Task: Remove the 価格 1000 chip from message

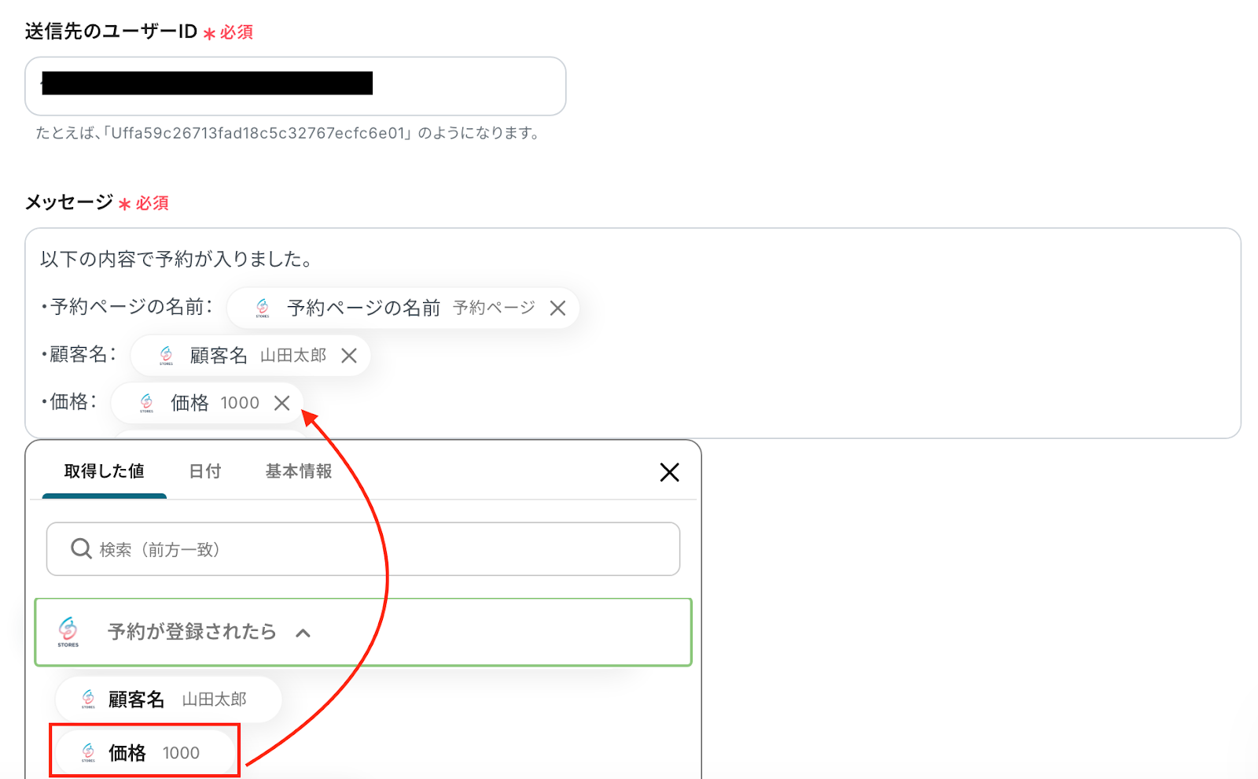Action: coord(282,403)
